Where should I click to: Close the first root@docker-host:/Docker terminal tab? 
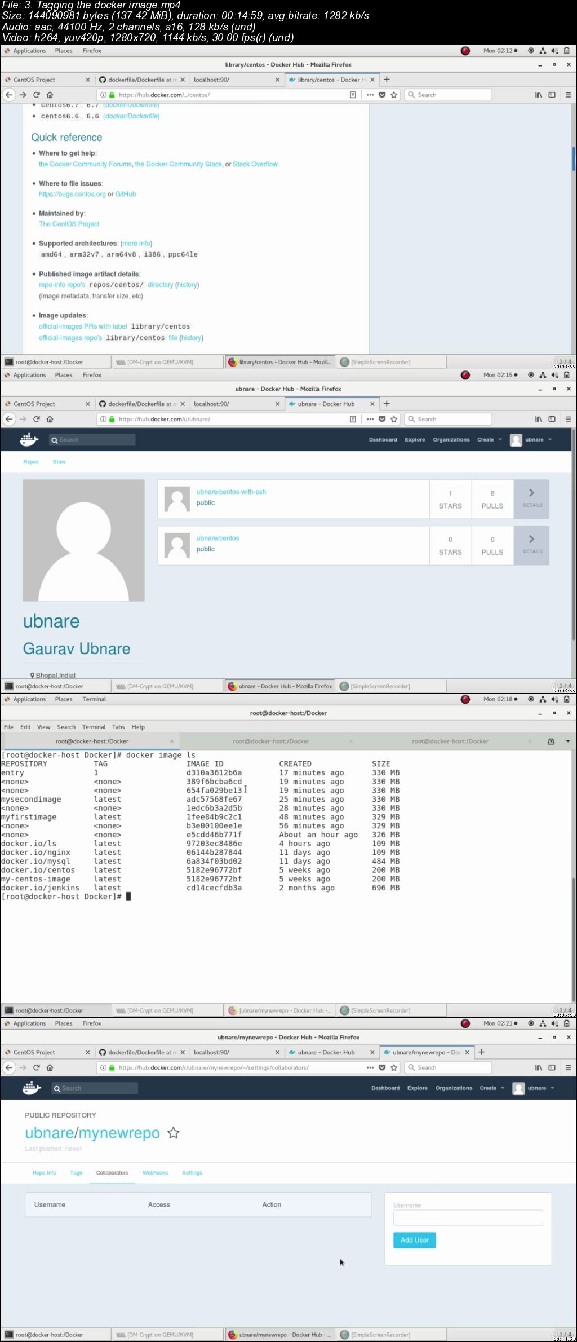click(172, 741)
